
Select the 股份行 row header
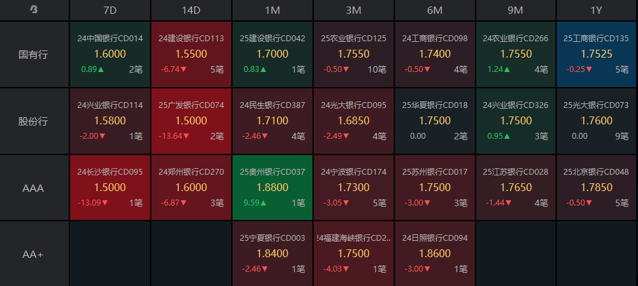pos(34,121)
